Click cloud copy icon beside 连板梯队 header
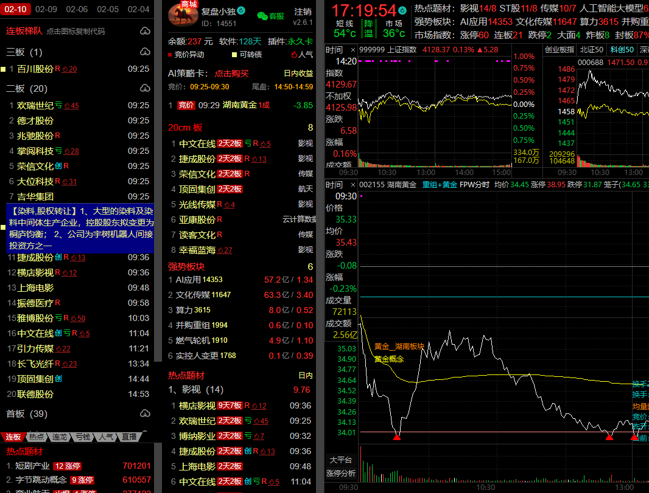 pos(145,31)
